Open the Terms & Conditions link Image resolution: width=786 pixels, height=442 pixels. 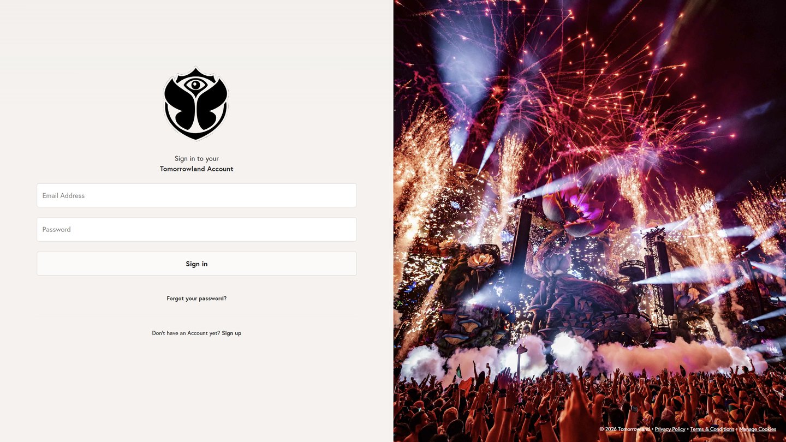712,429
